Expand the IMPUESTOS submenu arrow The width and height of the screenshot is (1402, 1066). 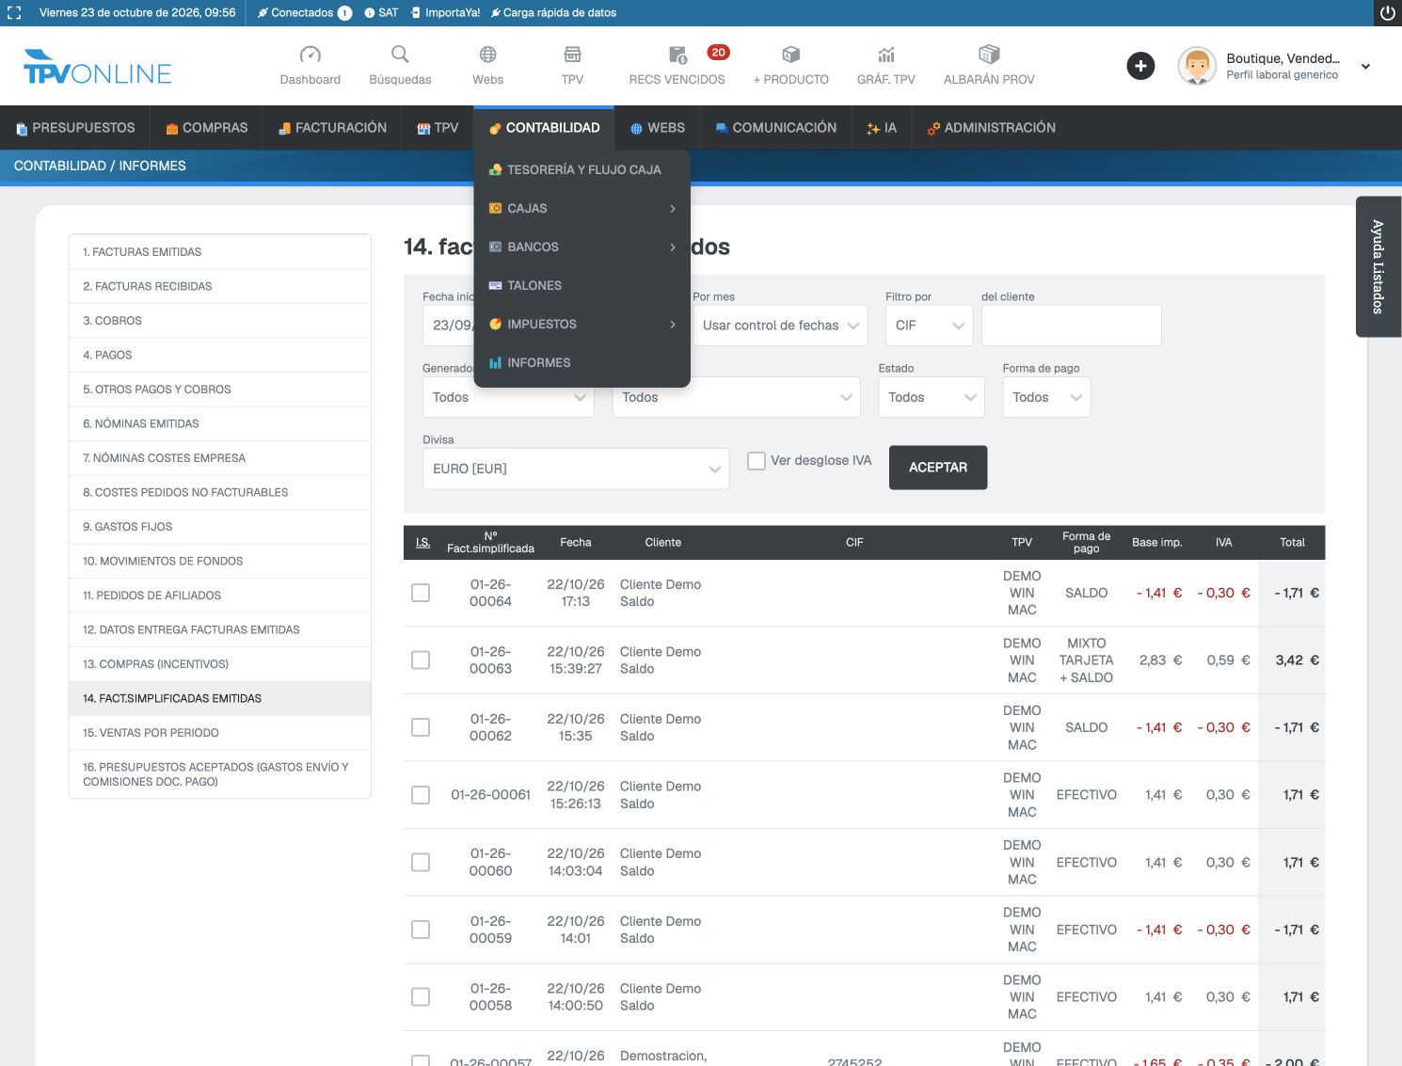[673, 325]
